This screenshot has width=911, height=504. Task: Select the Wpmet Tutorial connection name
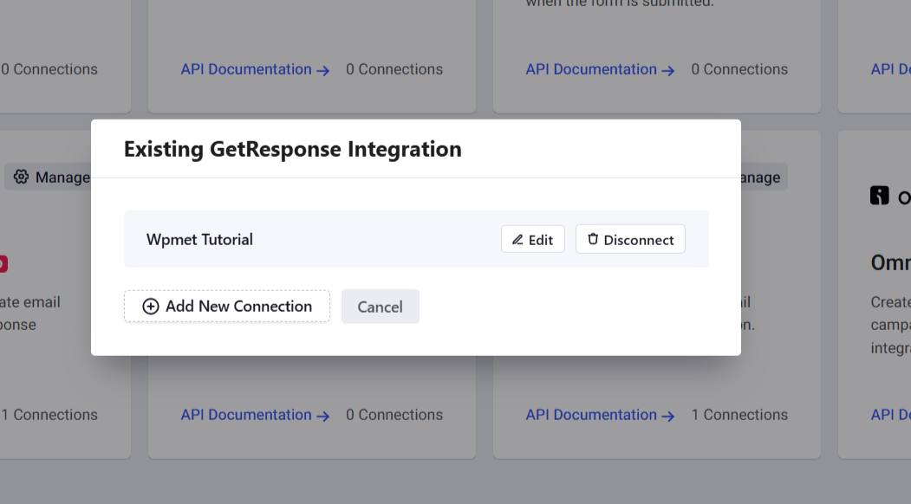click(199, 239)
